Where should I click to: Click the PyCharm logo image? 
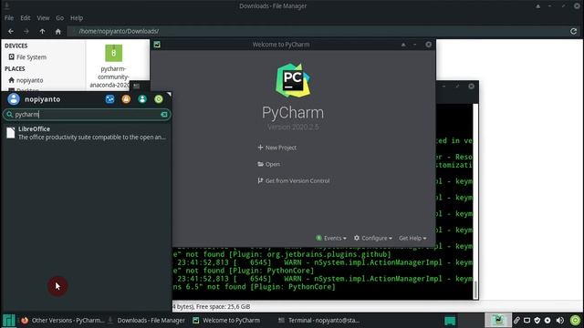pyautogui.click(x=293, y=80)
